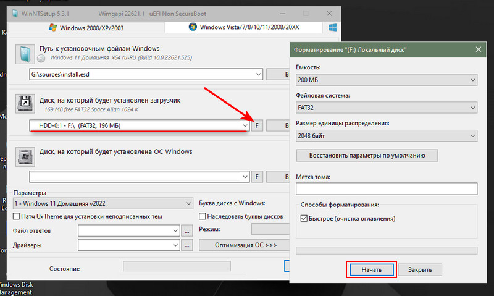Switch to the Windows 2000/XP/2003 tab
Viewport: 494px width, 296px height.
coord(86,28)
